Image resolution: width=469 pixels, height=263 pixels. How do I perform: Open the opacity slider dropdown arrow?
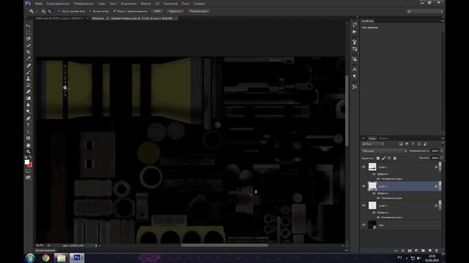tap(442, 151)
